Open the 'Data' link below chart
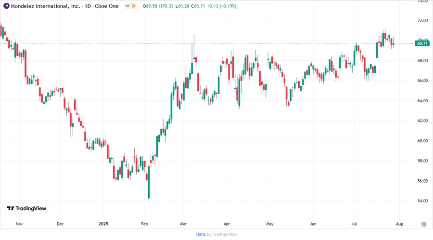Image resolution: width=433 pixels, height=240 pixels. pos(201,234)
